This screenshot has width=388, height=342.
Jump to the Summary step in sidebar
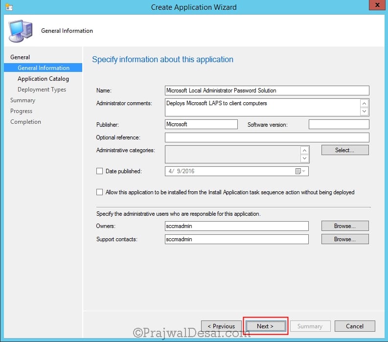click(x=23, y=100)
